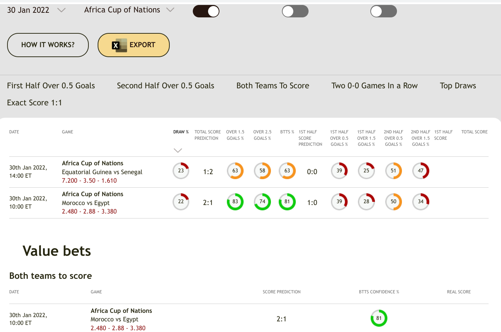Screen dimensions: 501x332
Task: Open Morocco vs Egypt game in main table
Action: point(86,203)
